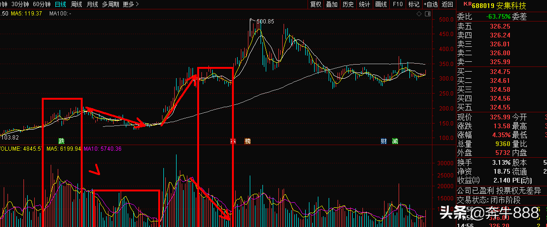Click the green 跌 event marker
This screenshot has height=227, width=547.
tap(62, 141)
